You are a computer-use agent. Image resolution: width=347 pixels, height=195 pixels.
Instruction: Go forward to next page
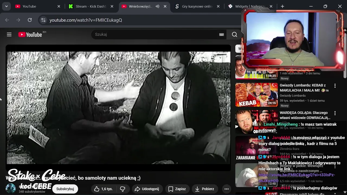coord(18,20)
